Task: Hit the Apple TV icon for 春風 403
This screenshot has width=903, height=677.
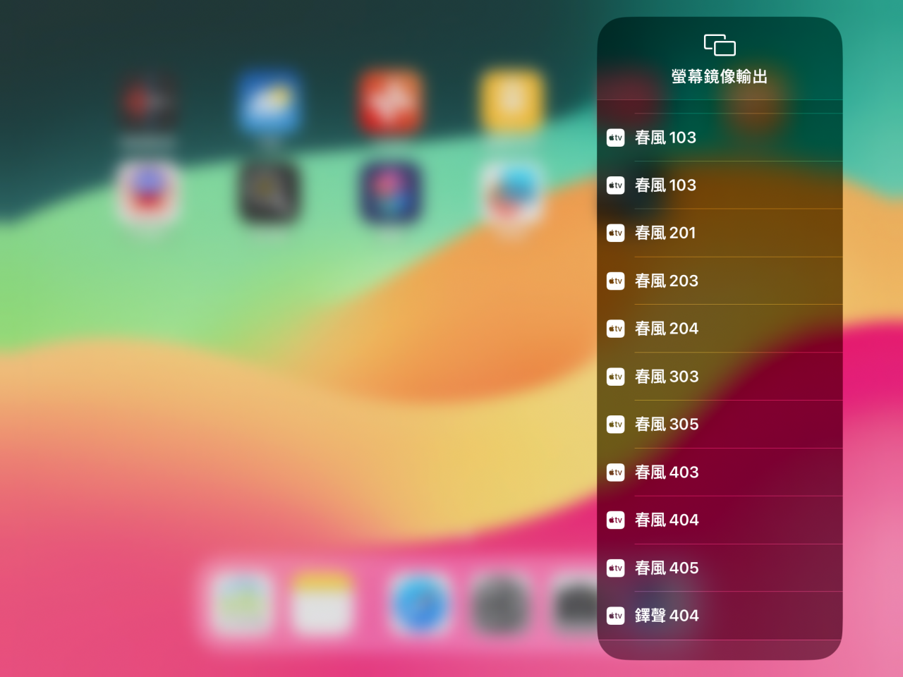Action: pos(616,472)
